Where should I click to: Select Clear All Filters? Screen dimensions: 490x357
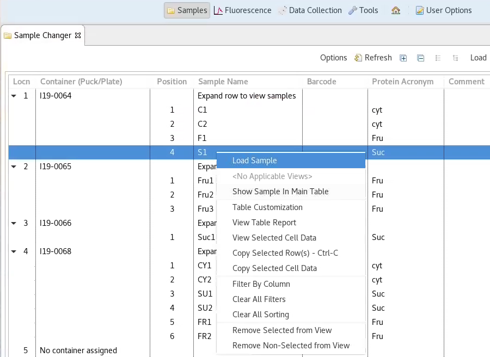pyautogui.click(x=291, y=299)
